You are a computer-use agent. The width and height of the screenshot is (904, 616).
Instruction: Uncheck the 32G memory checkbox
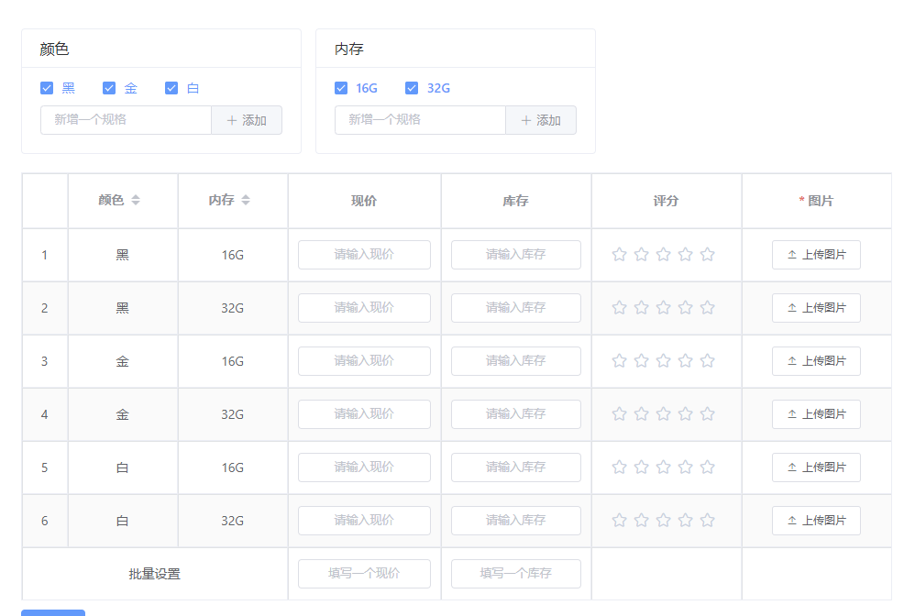412,88
